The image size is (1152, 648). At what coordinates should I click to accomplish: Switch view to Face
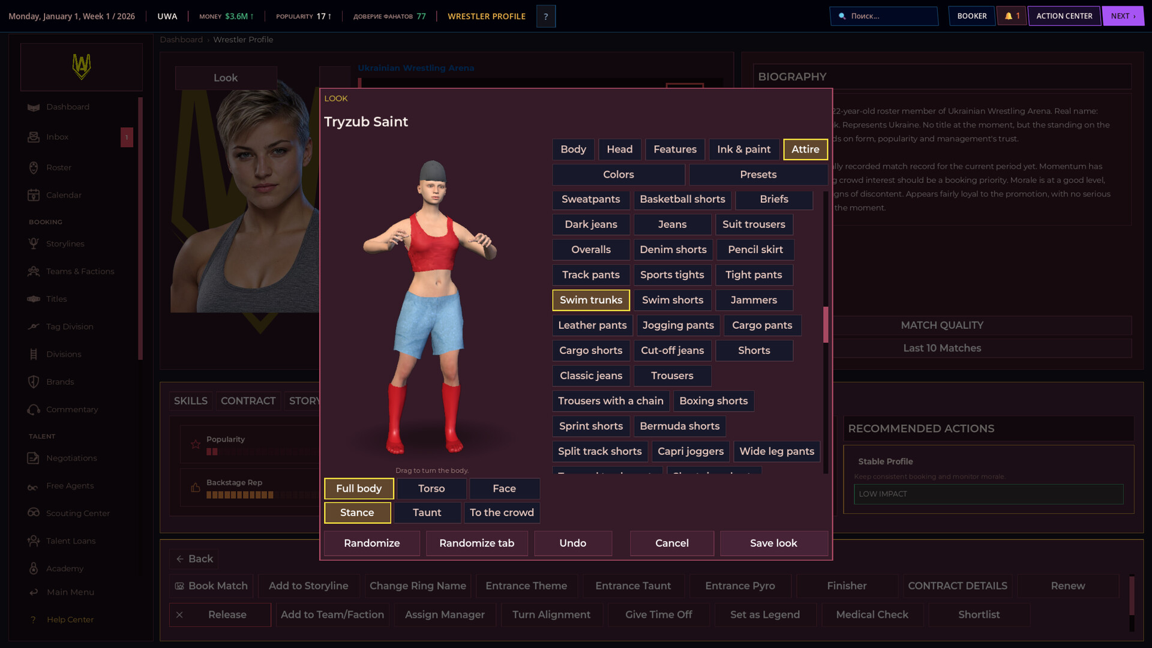(504, 488)
